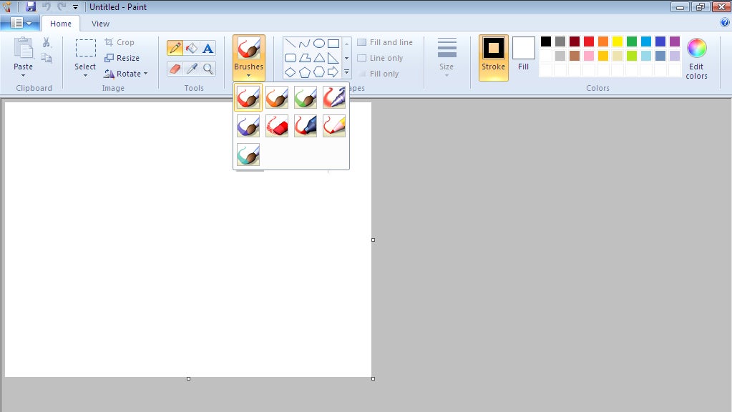Pick the yellow color swatch
The height and width of the screenshot is (412, 732).
click(x=618, y=41)
